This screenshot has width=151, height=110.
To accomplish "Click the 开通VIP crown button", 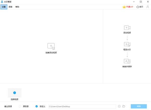I will [128, 7].
